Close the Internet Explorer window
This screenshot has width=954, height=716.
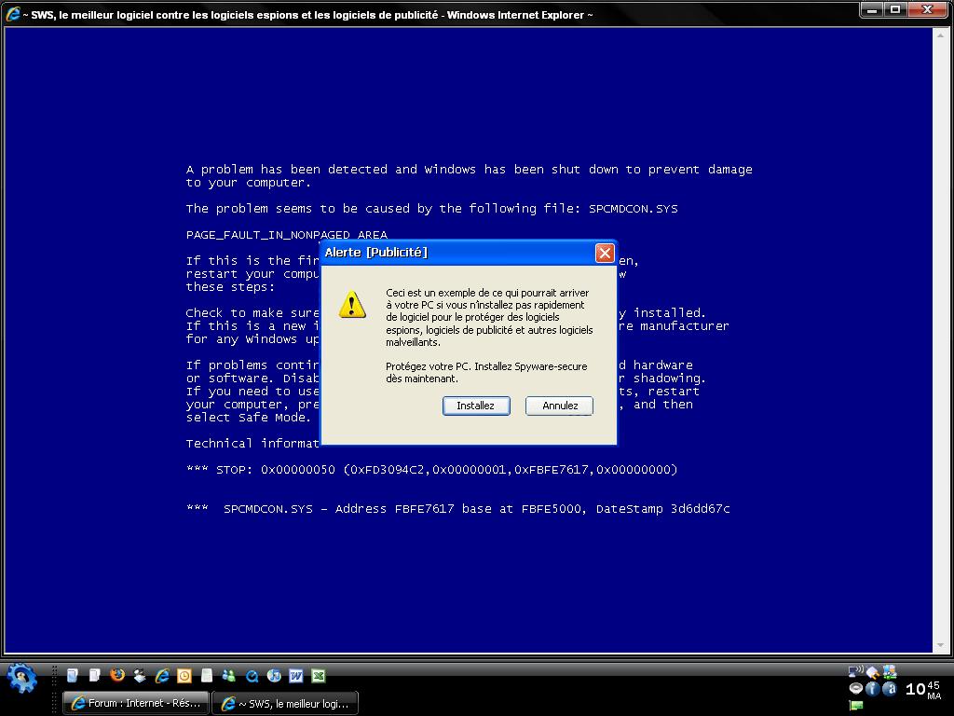(x=929, y=9)
